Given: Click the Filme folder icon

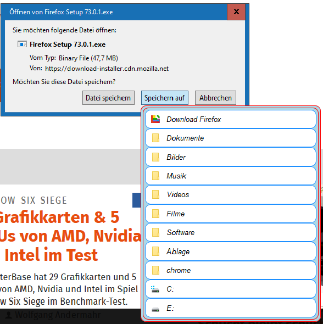Looking at the screenshot, I should pyautogui.click(x=155, y=214).
